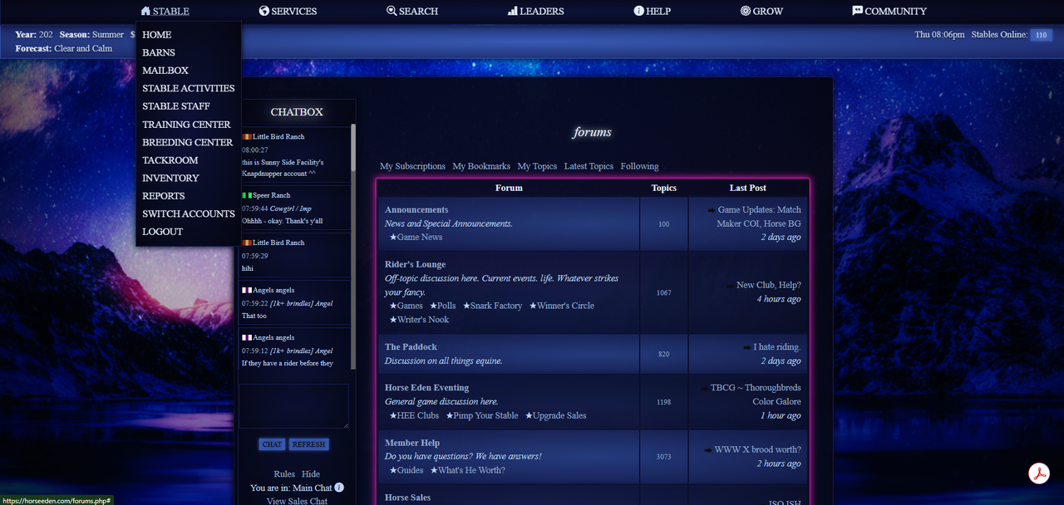Click View Sales Chat link
The height and width of the screenshot is (505, 1064).
(297, 501)
